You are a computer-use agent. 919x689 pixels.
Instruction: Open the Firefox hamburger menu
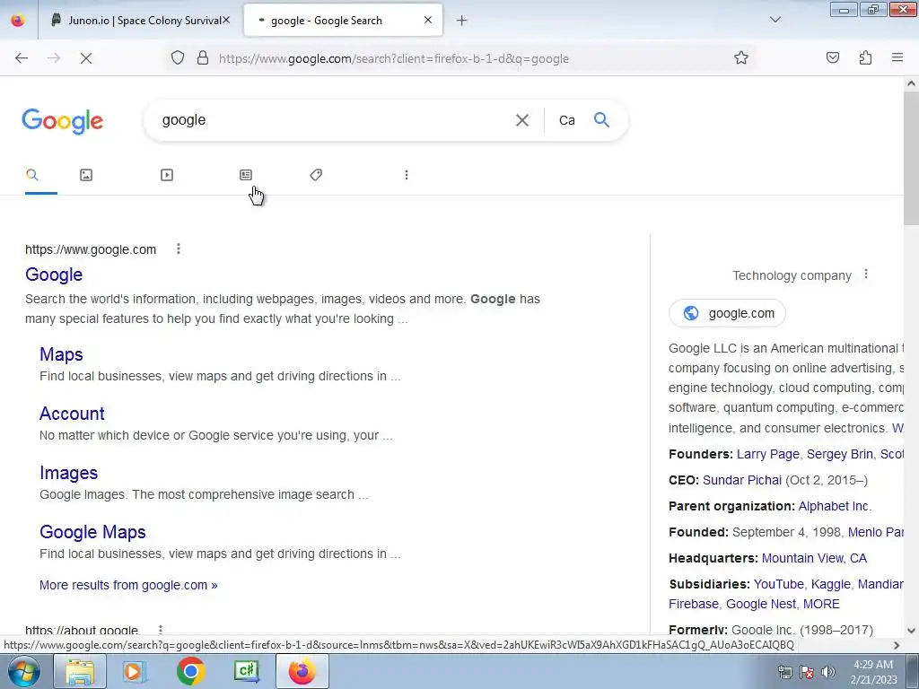[897, 58]
